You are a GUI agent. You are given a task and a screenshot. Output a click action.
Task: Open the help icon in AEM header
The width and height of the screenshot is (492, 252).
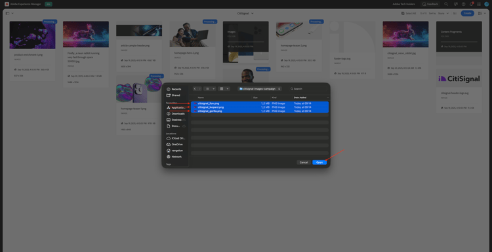pos(463,4)
